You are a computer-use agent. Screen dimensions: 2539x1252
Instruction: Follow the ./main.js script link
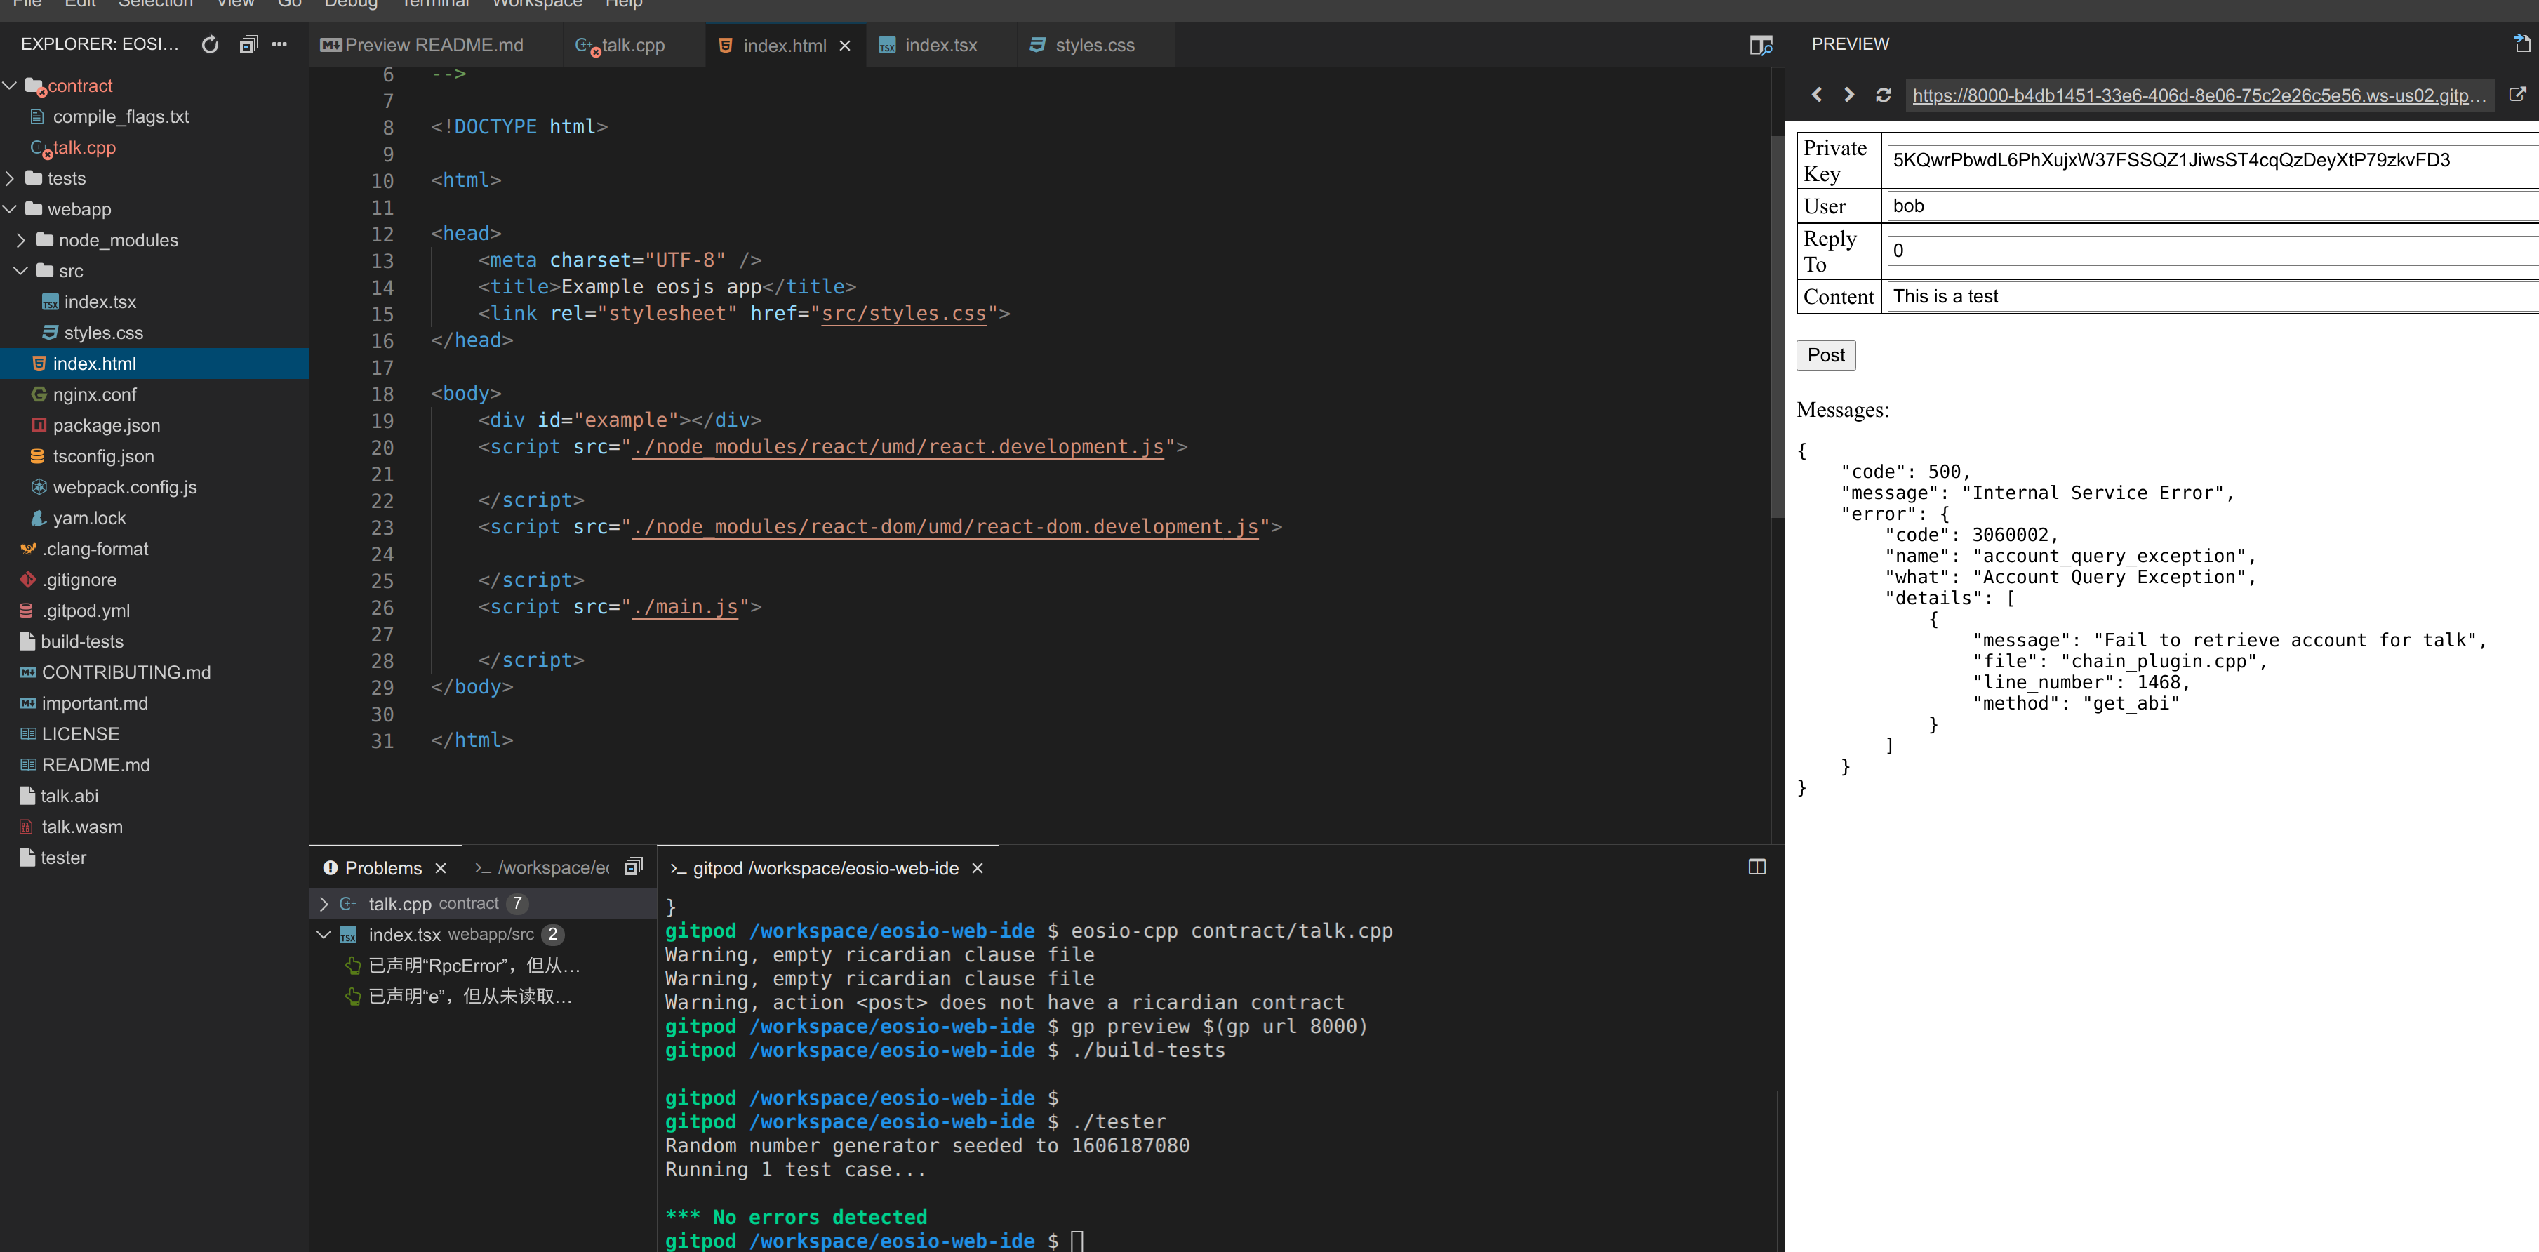[686, 607]
